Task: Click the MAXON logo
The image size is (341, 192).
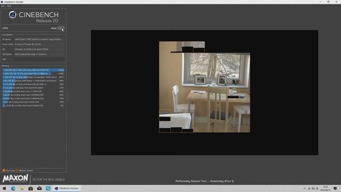Action: tap(15, 178)
